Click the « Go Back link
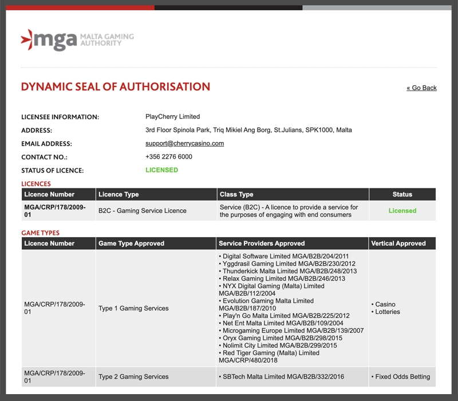This screenshot has height=401, width=458. pyautogui.click(x=421, y=88)
